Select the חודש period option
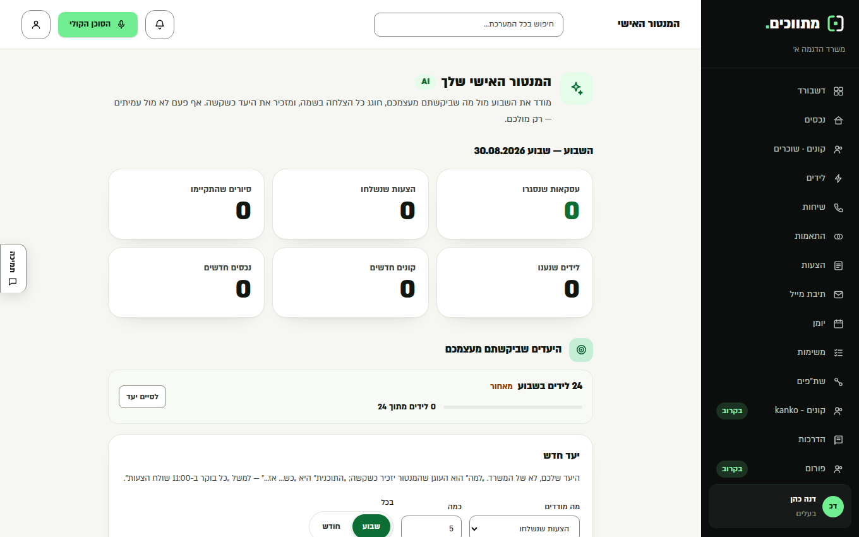This screenshot has height=537, width=859. pos(332,526)
